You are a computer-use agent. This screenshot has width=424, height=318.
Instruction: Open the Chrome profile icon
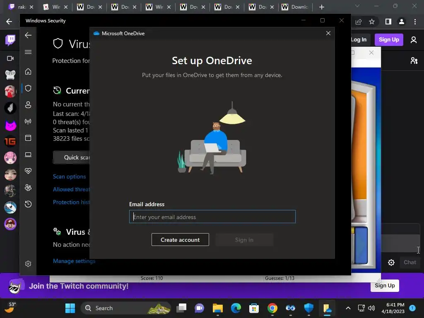coord(402,22)
